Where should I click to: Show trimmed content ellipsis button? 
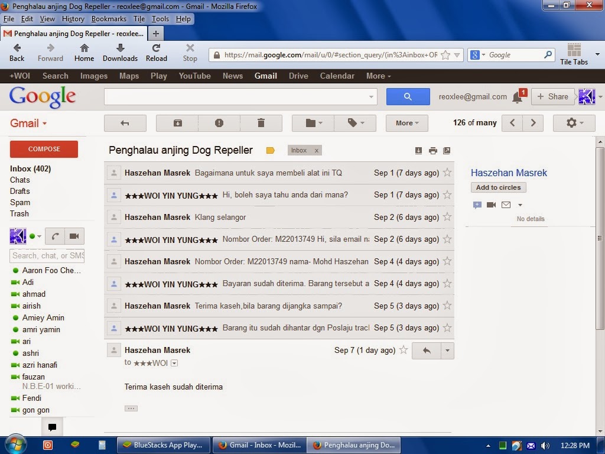(131, 408)
